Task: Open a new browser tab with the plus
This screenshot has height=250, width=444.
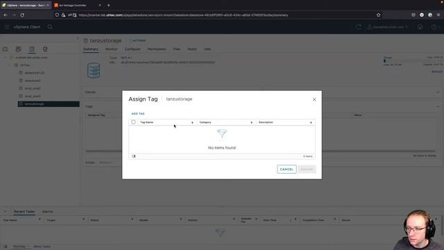Action: (108, 5)
